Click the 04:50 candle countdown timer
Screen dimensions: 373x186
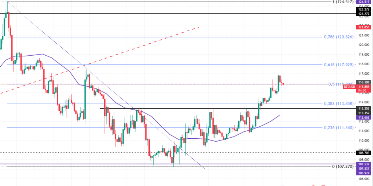(x=364, y=92)
